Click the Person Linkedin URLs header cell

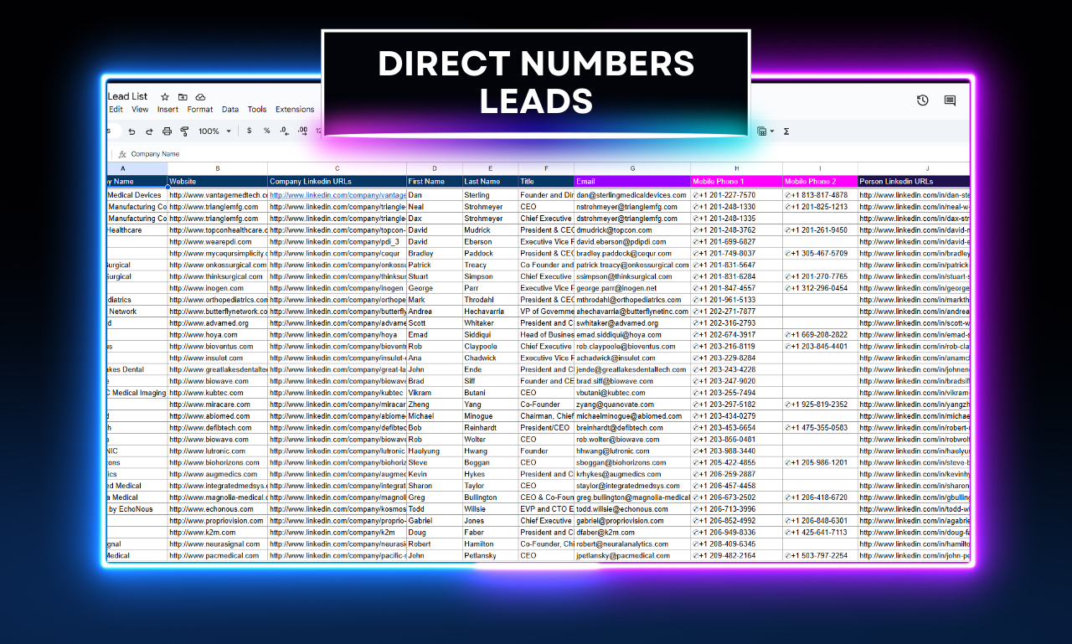(x=914, y=181)
